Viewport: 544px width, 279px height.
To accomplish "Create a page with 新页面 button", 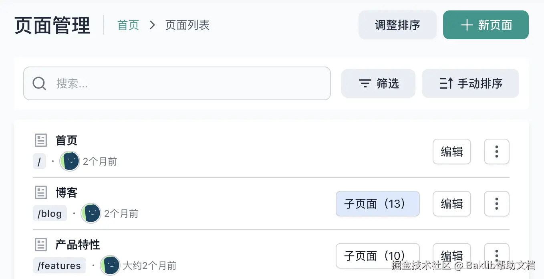I will pyautogui.click(x=486, y=25).
